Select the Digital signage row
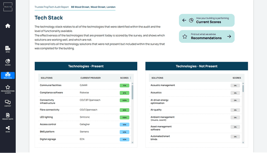 85,139
